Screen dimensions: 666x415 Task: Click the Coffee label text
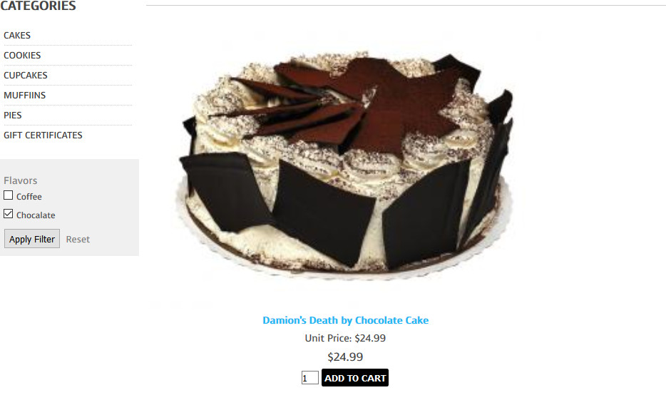click(x=29, y=197)
